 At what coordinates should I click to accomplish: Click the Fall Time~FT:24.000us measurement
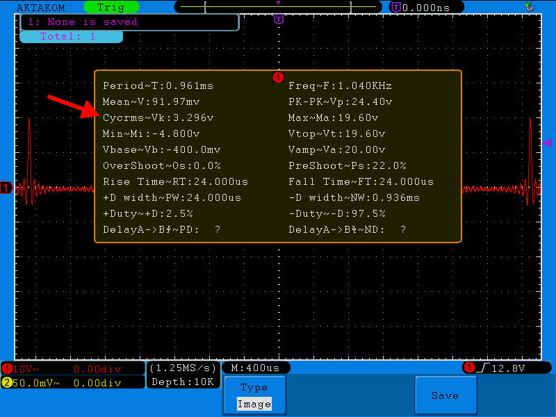[x=361, y=182]
